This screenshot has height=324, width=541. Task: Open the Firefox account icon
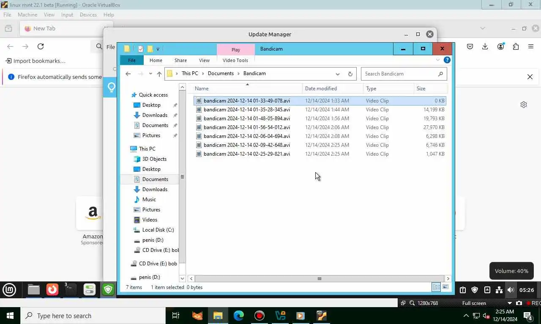coord(501,46)
